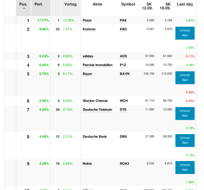204x190 pixels.
Task: Click the Aktie column header
Action: click(x=97, y=4)
